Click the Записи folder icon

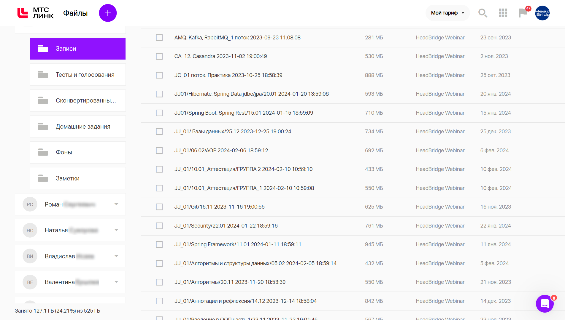tap(43, 49)
